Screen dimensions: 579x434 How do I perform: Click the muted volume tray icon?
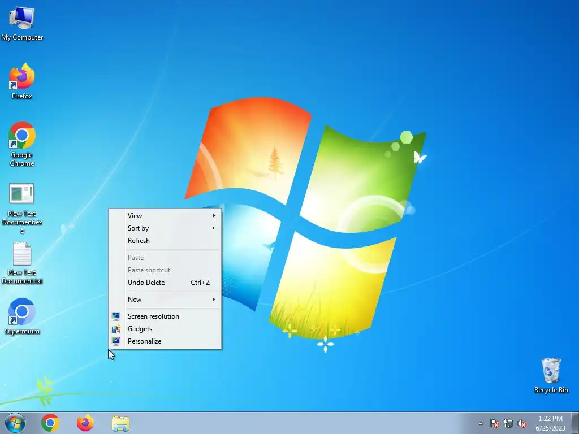(522, 423)
